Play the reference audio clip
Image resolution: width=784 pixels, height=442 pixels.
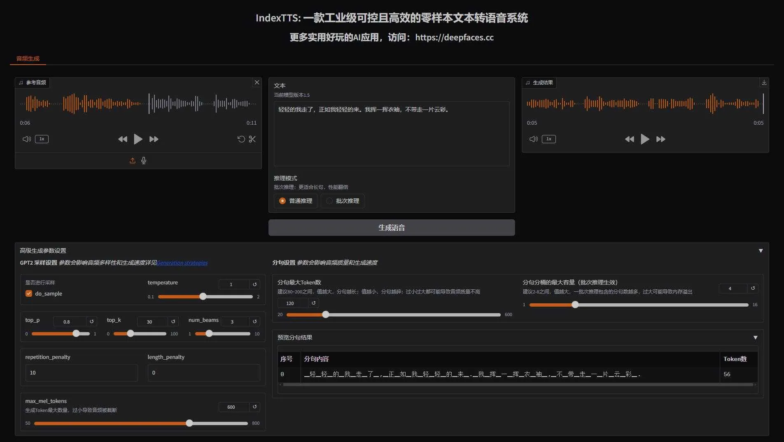(x=138, y=139)
